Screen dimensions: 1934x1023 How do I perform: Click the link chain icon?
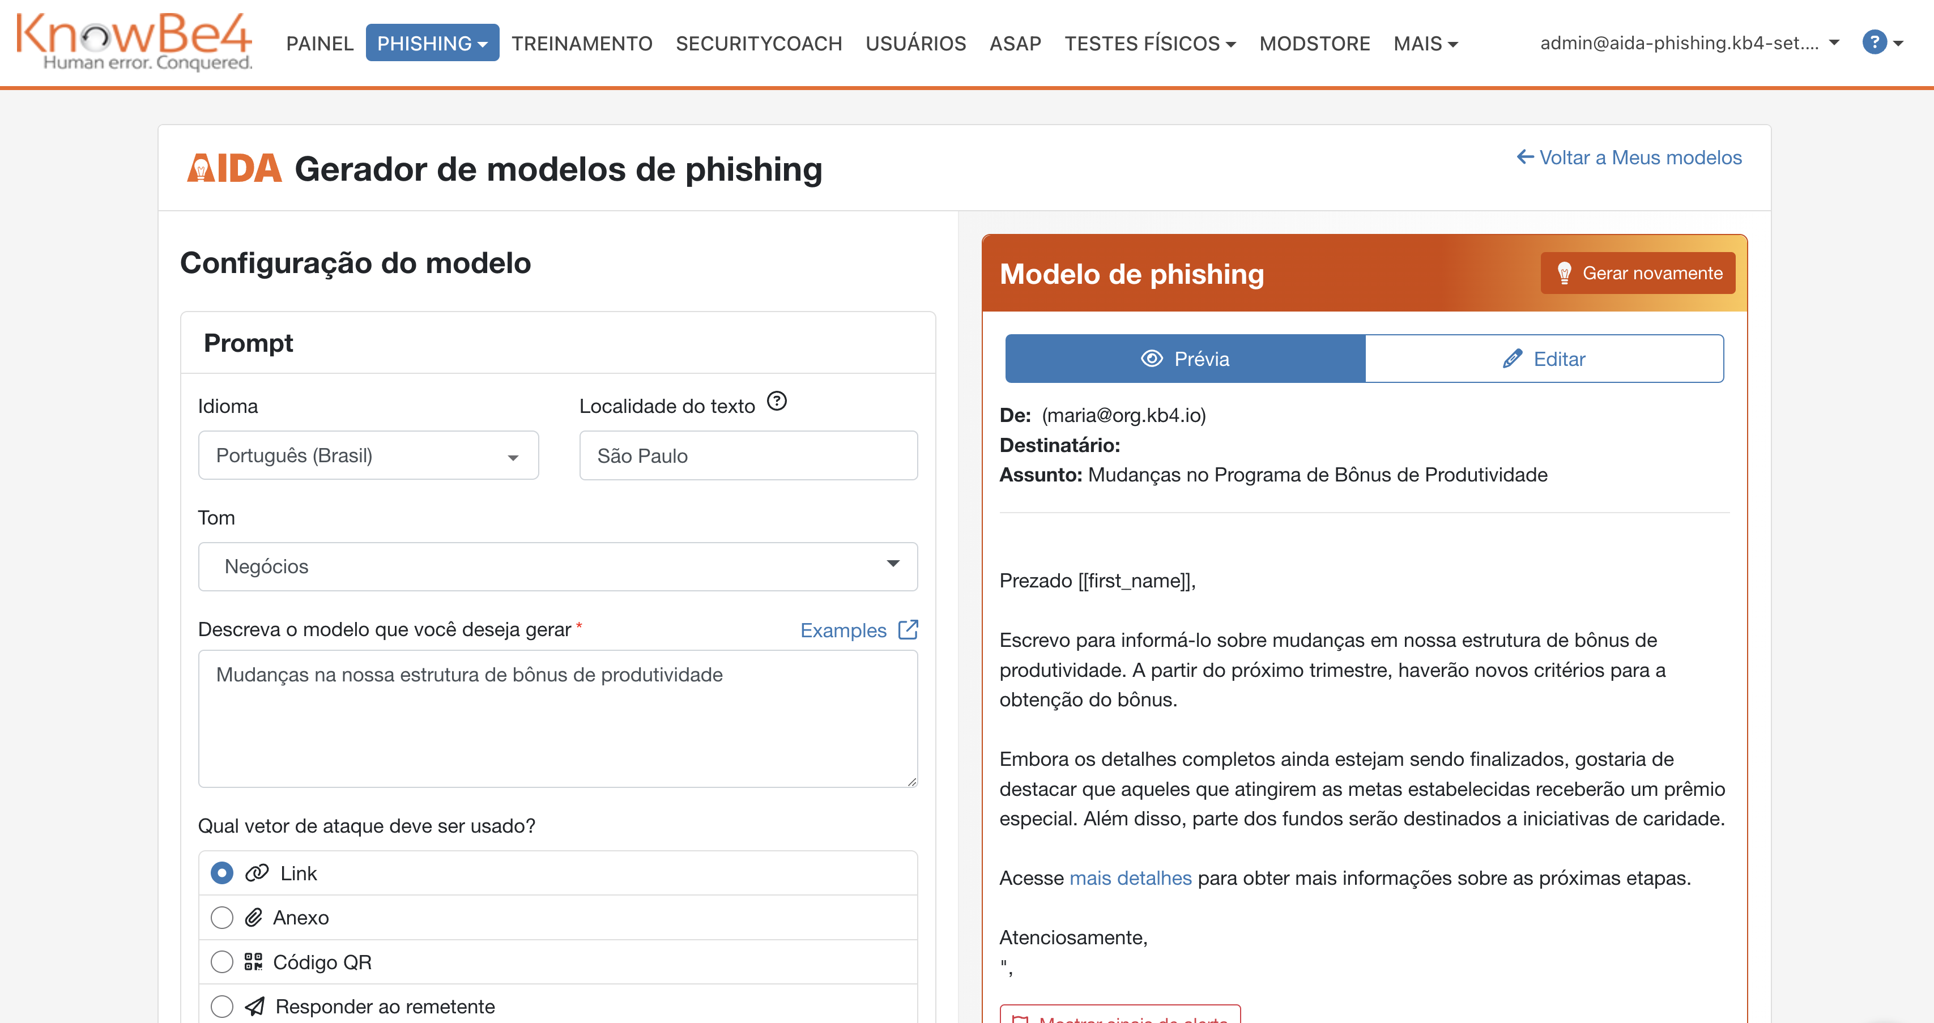click(x=257, y=873)
